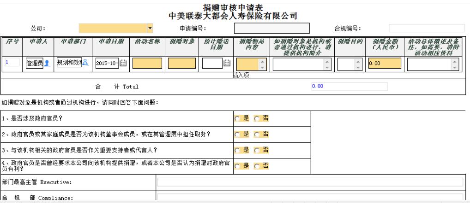Click down arrow of 捐赠物品内容 scrollbar
The image size is (470, 205).
262,67
